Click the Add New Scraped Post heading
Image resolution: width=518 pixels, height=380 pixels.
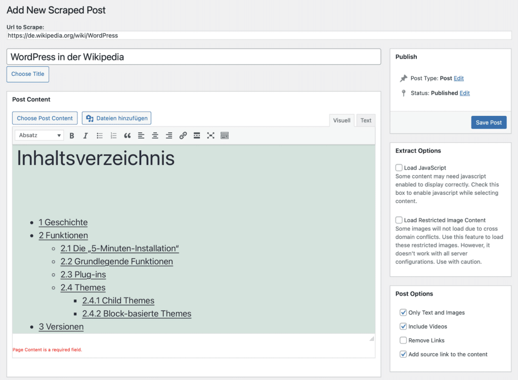coord(56,10)
